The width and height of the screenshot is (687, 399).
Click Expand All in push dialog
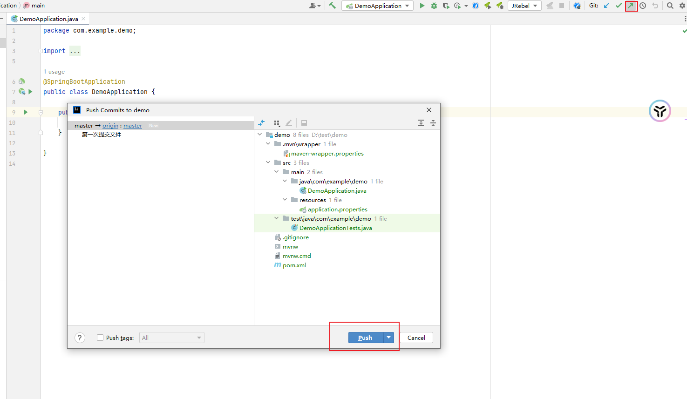[x=421, y=123]
